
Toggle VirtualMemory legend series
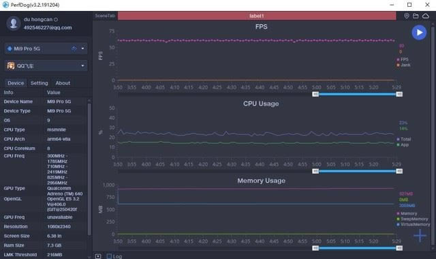[x=414, y=224]
